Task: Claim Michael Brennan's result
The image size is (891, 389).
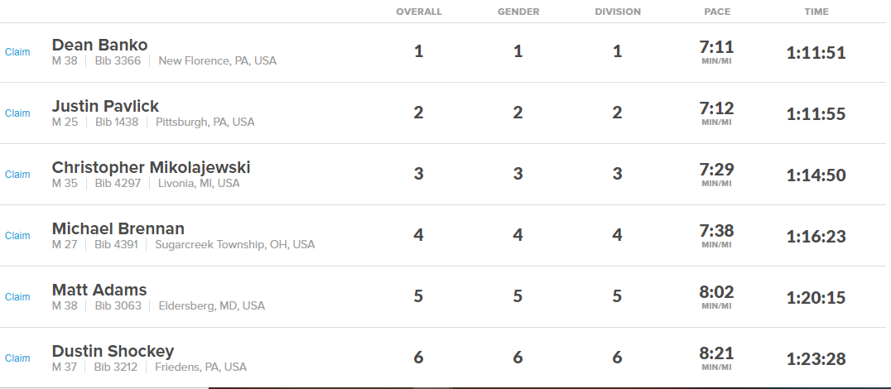Action: [17, 236]
